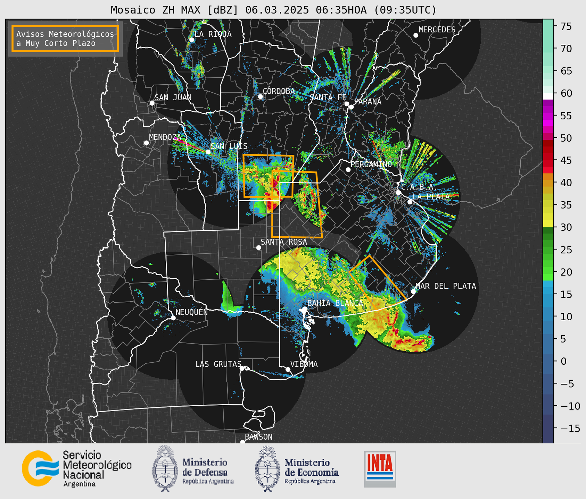The height and width of the screenshot is (499, 586).
Task: Select the MENDOZA city marker
Action: click(x=146, y=143)
